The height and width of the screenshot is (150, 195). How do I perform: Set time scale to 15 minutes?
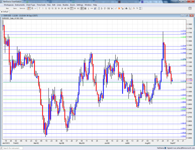pyautogui.click(x=52, y=8)
